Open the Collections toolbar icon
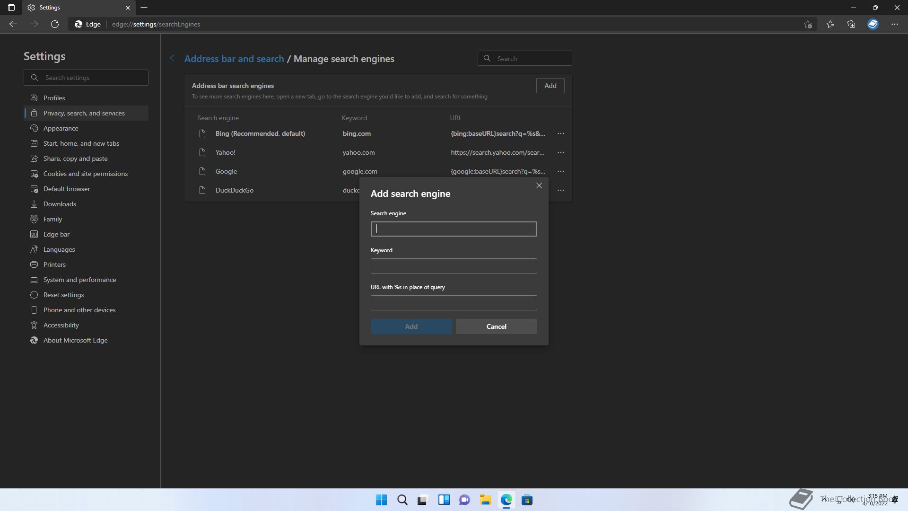Viewport: 908px width, 511px height. point(851,24)
